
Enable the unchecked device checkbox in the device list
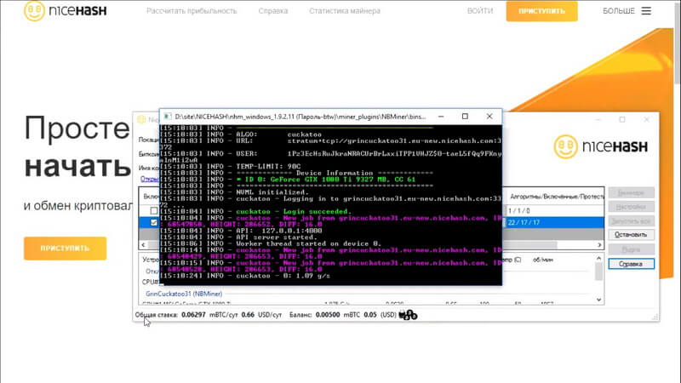(154, 210)
